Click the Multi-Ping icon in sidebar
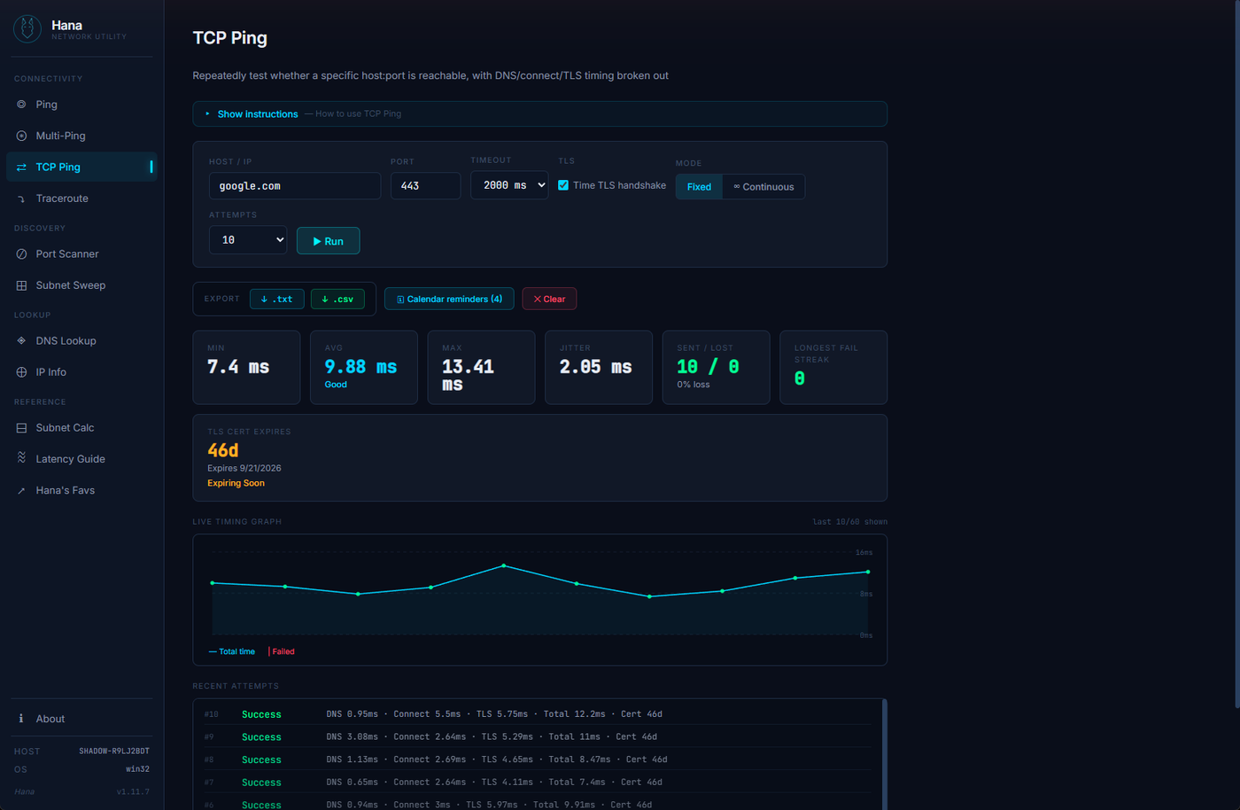This screenshot has width=1240, height=810. point(21,136)
